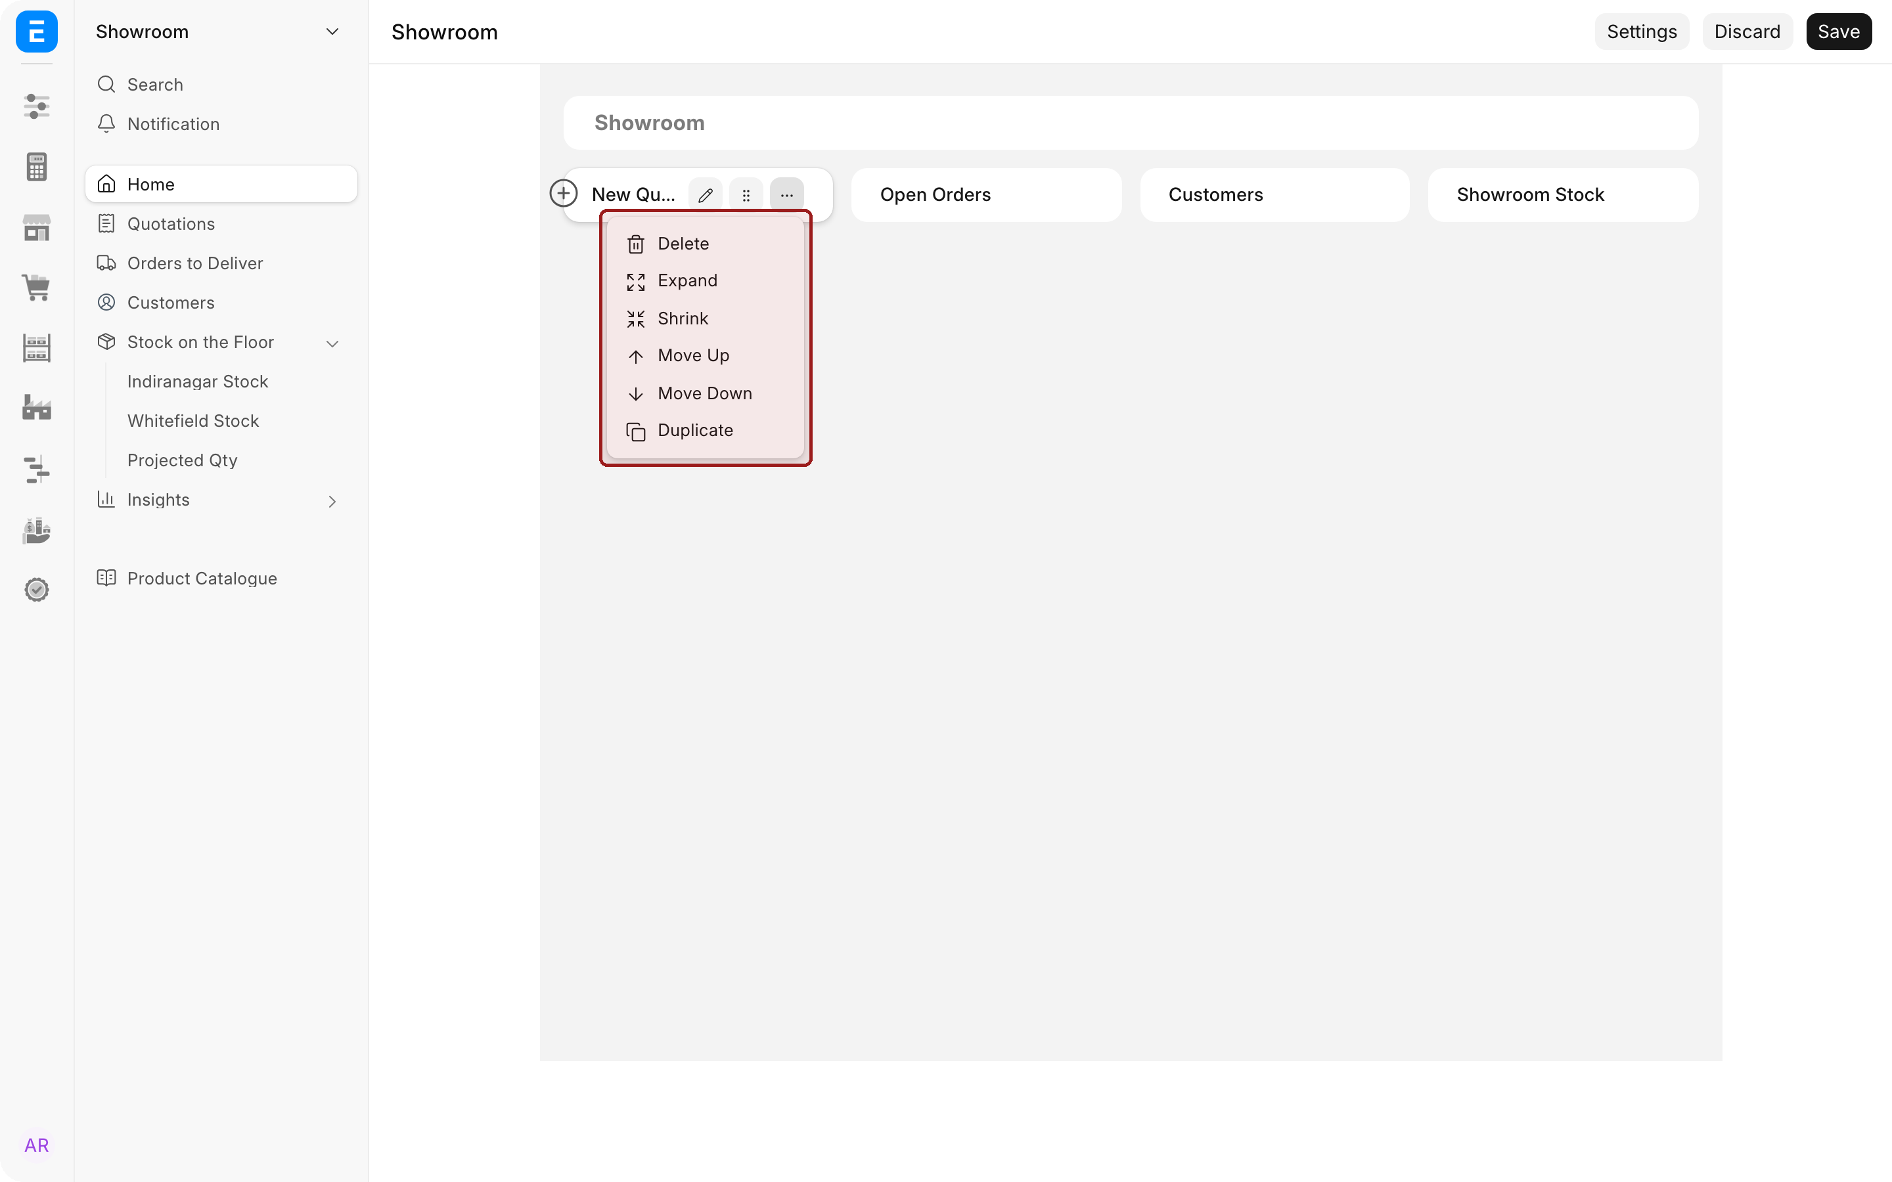
Task: Choose Shrink from the context menu
Action: 705,318
